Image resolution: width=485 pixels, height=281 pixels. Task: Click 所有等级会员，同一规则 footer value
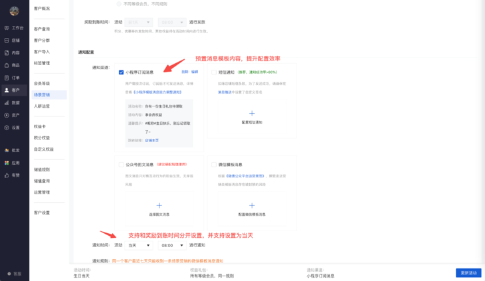(212, 276)
